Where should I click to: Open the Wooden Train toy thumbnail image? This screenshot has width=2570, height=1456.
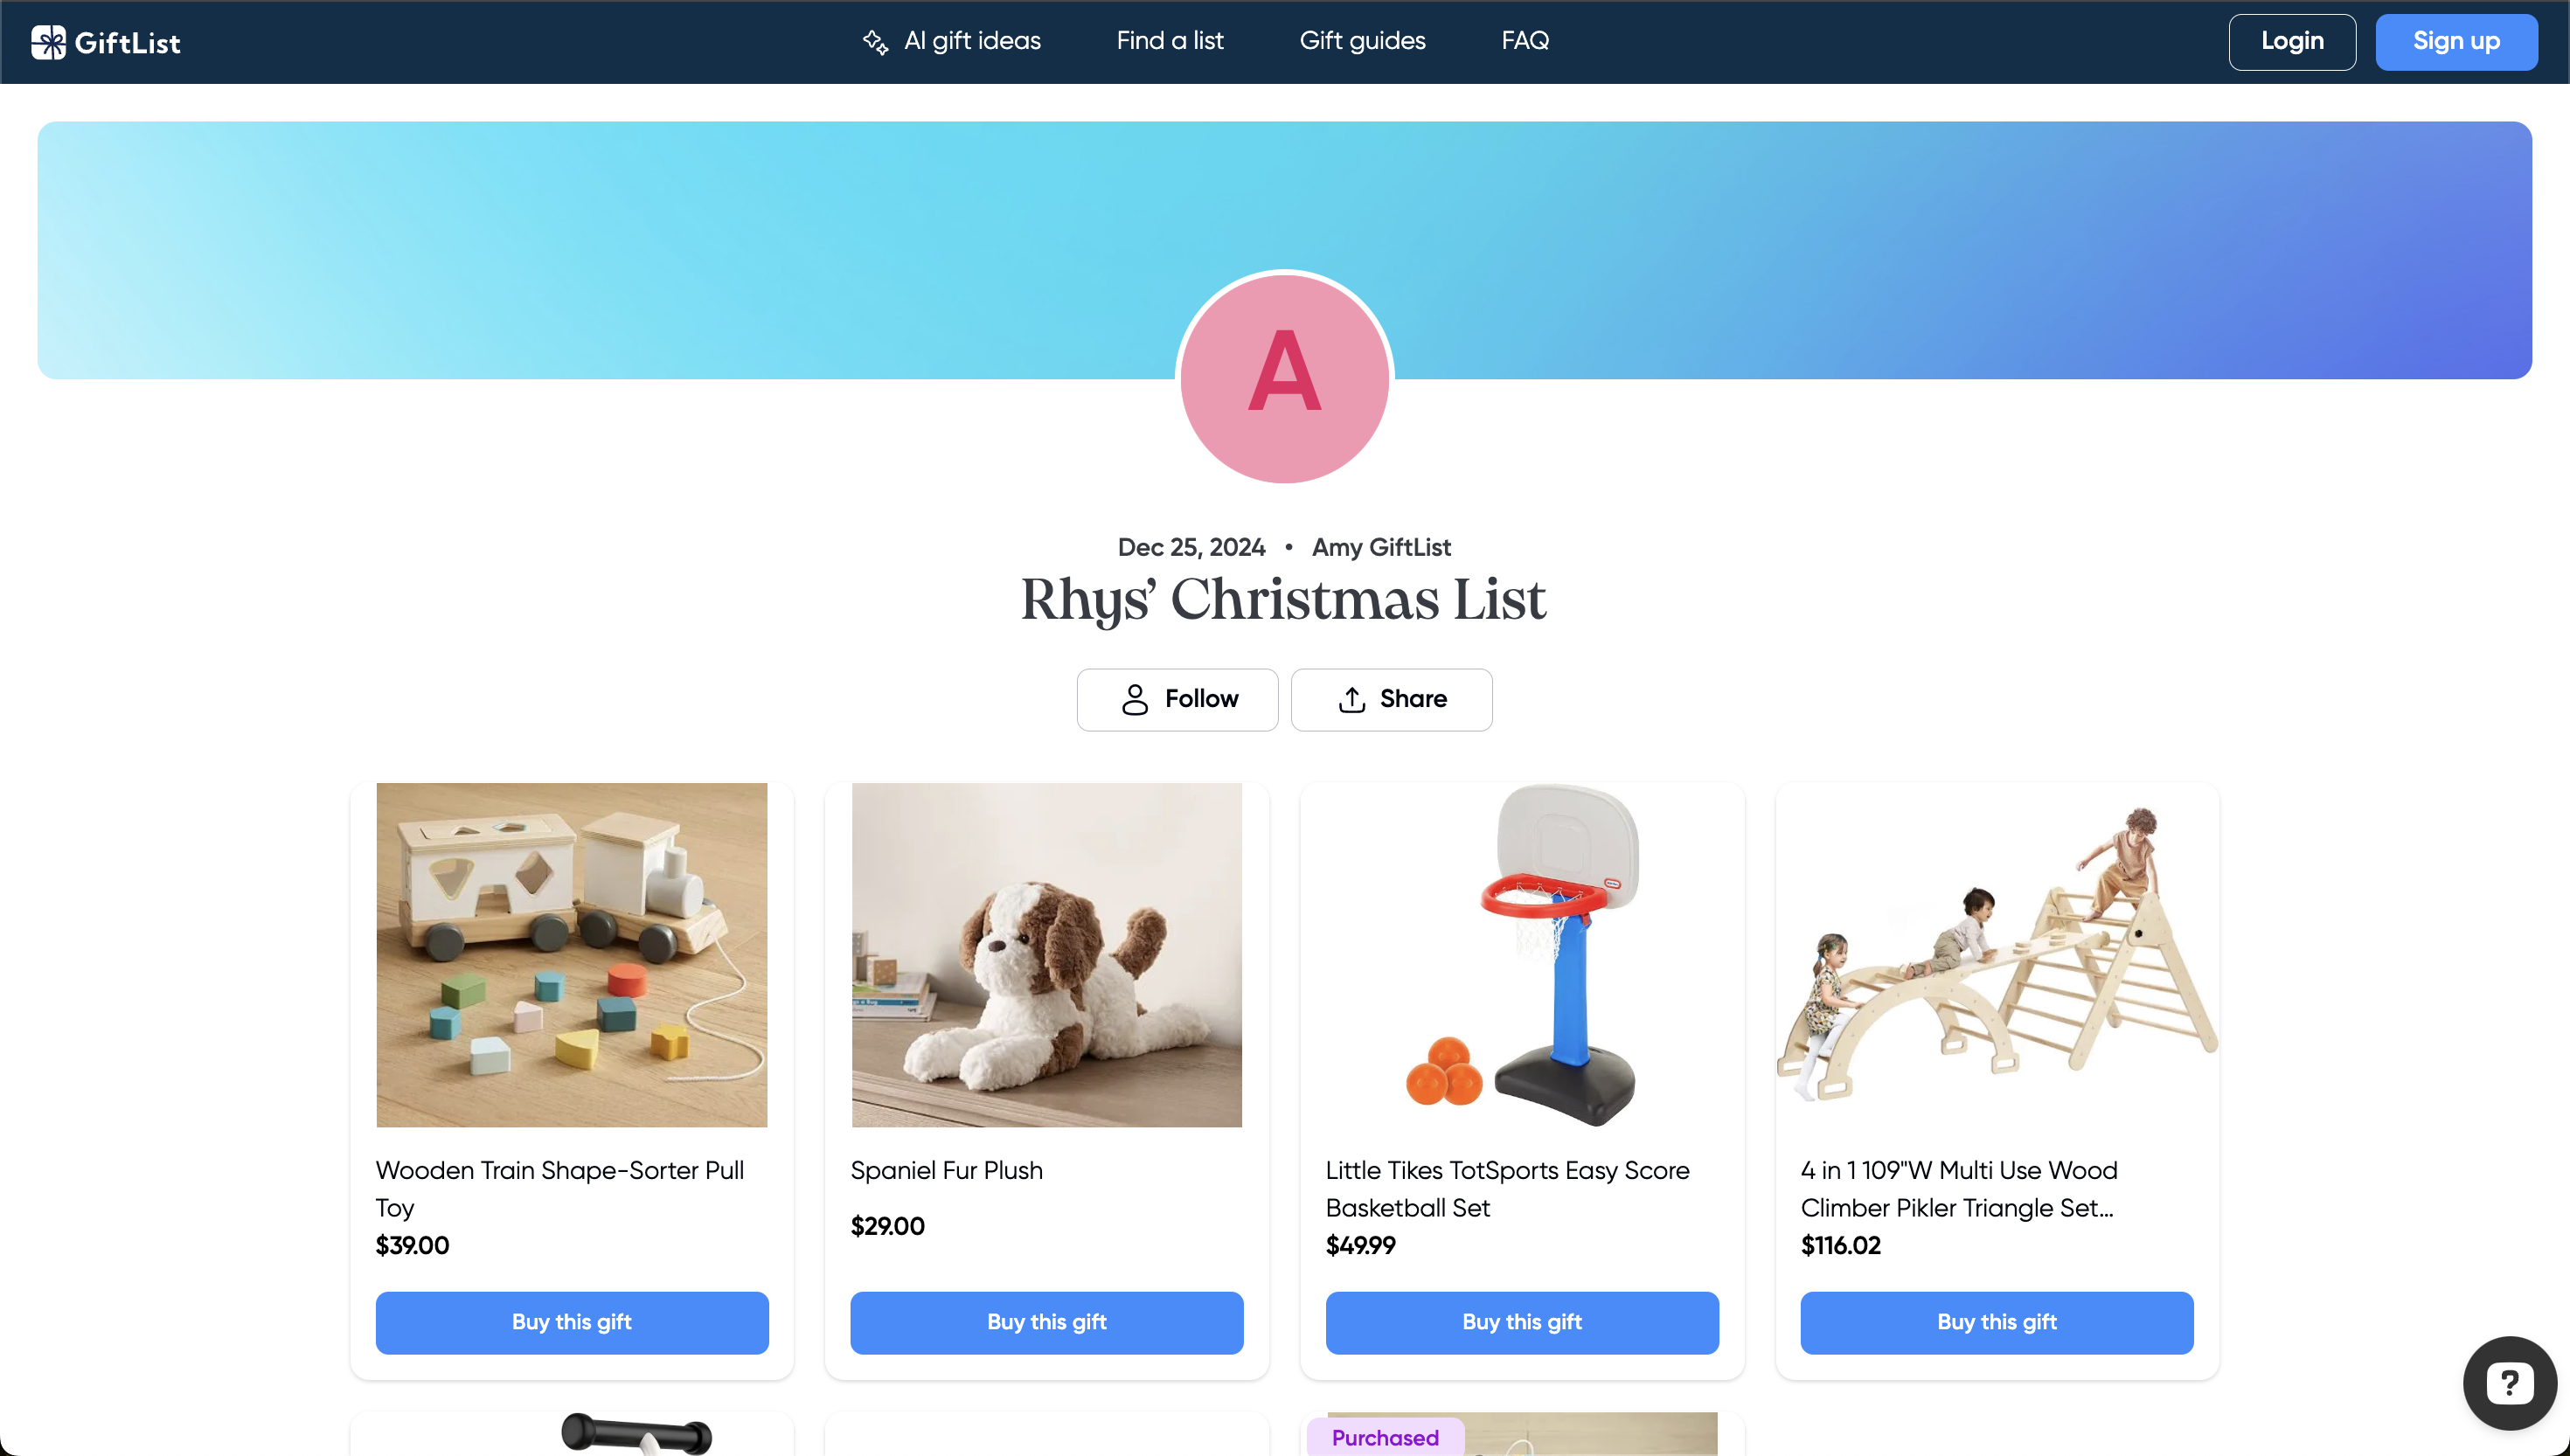click(x=572, y=955)
